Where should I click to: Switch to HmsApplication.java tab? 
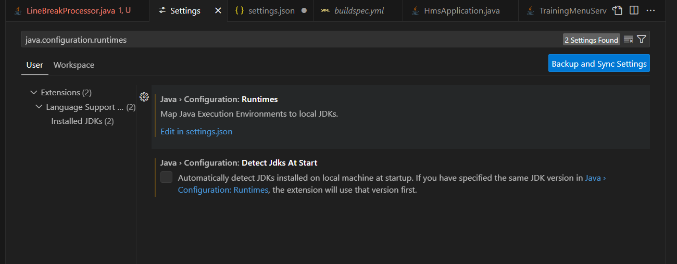pyautogui.click(x=461, y=10)
